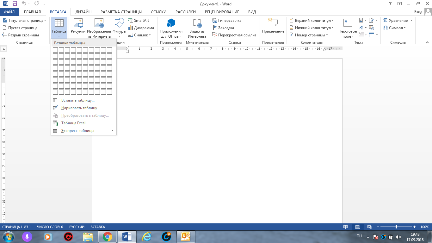Viewport: 432px width, 243px height.
Task: Save the document via quick access toolbar
Action: click(15, 4)
